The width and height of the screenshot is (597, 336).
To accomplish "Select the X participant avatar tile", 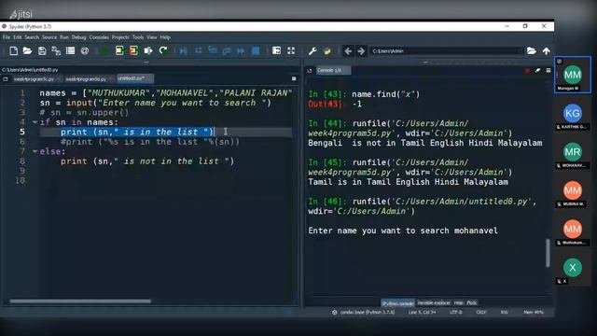I will point(573,268).
